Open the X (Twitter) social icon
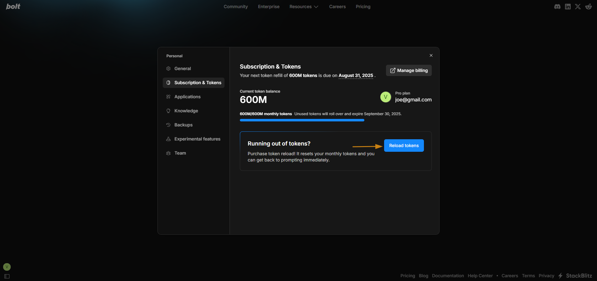Viewport: 597px width, 281px height. (578, 7)
